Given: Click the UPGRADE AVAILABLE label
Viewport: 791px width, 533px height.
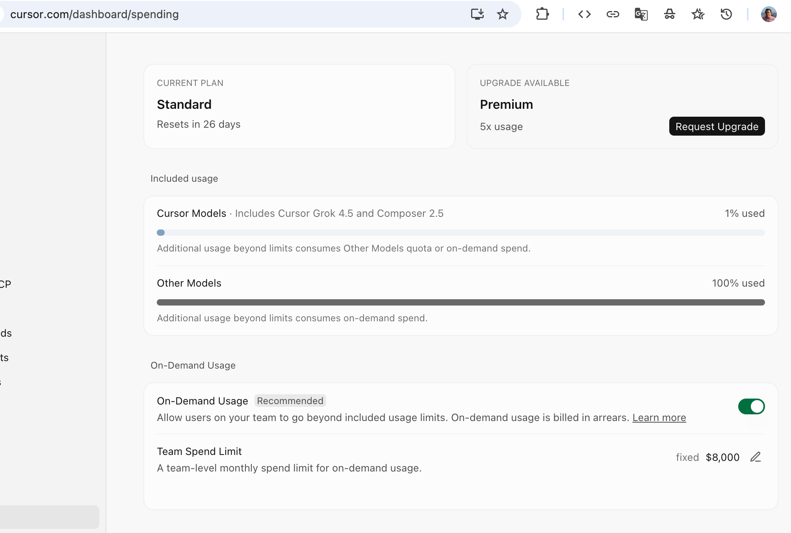Looking at the screenshot, I should [525, 83].
